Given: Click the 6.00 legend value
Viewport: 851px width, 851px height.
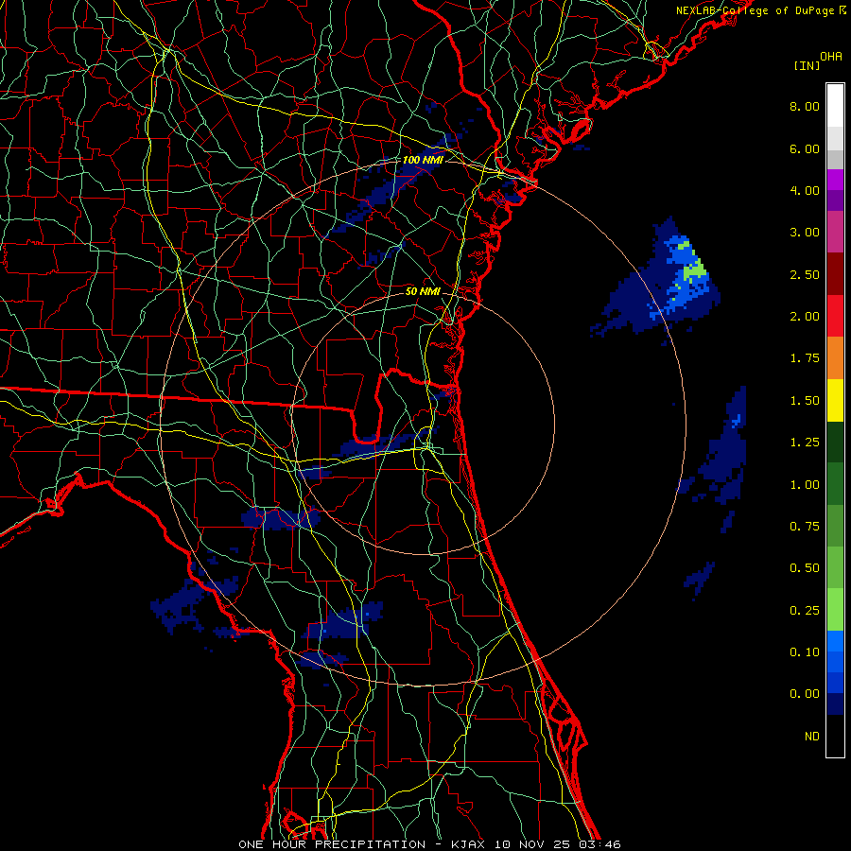Looking at the screenshot, I should [805, 148].
